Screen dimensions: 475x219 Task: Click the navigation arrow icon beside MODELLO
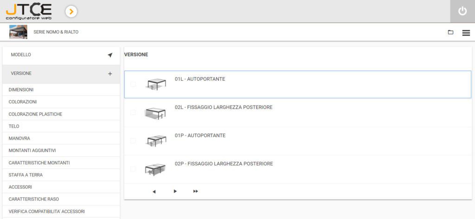[x=110, y=55]
